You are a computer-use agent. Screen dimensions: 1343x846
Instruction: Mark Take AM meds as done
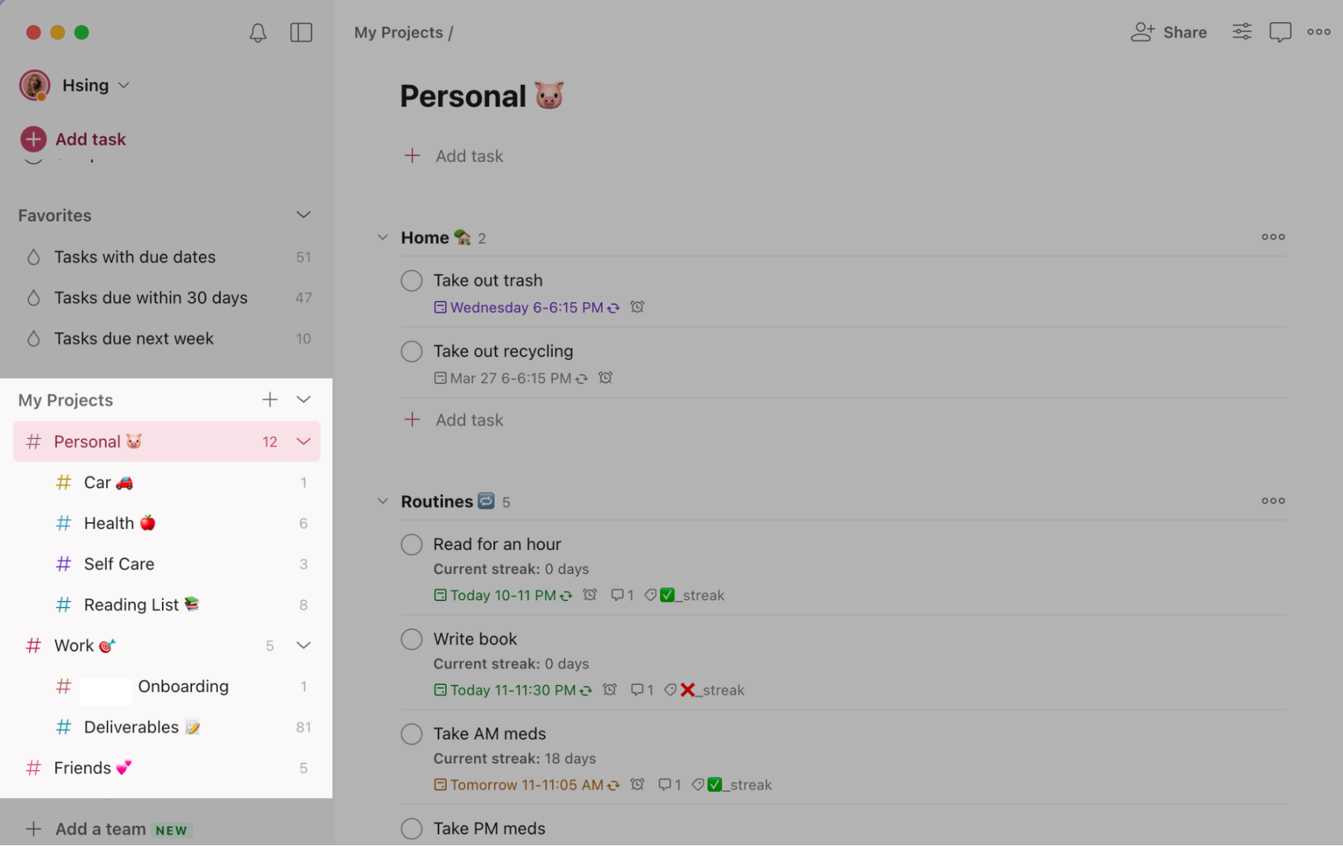pyautogui.click(x=411, y=734)
